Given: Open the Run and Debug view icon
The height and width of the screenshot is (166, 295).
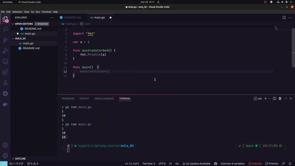Looking at the screenshot, I should point(5,51).
